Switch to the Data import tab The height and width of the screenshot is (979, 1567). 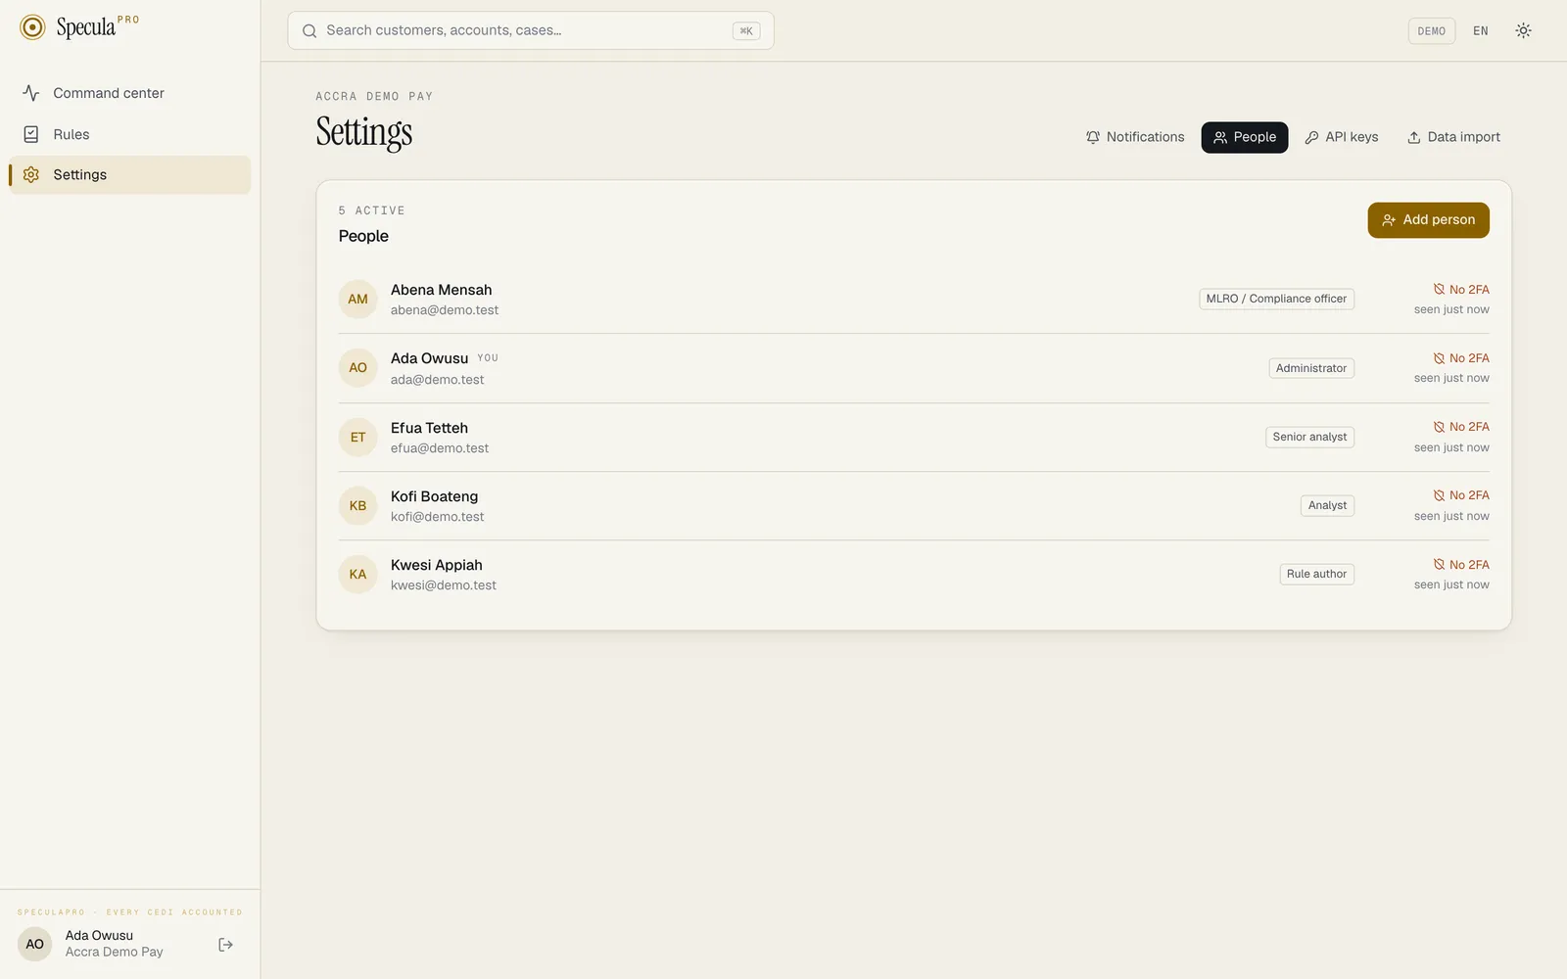(x=1453, y=137)
